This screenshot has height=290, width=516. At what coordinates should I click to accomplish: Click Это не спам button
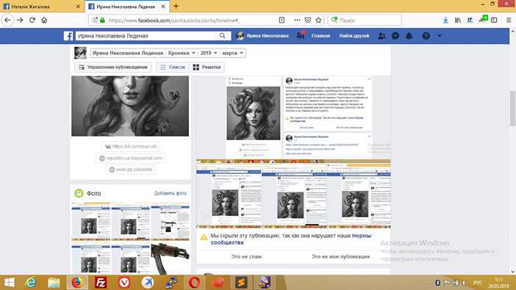[x=246, y=256]
